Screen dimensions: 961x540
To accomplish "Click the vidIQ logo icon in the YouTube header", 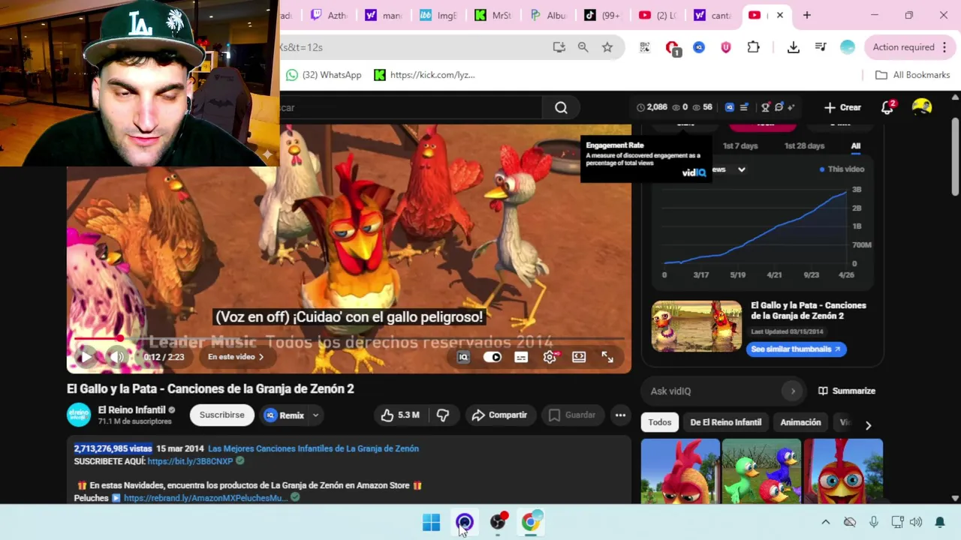I will pyautogui.click(x=729, y=107).
